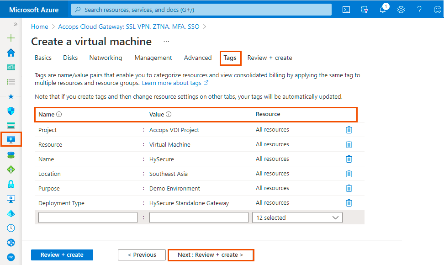444x265 pixels.
Task: Open the '12 selected' resource dropdown
Action: [297, 217]
